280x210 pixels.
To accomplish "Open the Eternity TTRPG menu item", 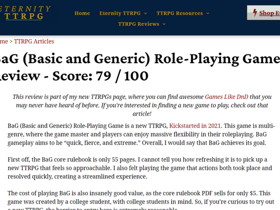I will click(120, 13).
